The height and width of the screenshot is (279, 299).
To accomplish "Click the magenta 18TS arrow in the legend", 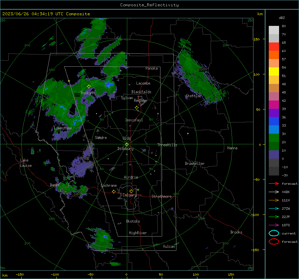I will (274, 225).
